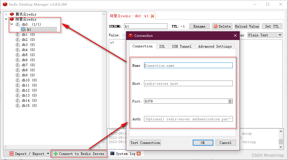This screenshot has width=288, height=160.
Task: Click the db6 database icon
Action: pyautogui.click(x=18, y=60)
